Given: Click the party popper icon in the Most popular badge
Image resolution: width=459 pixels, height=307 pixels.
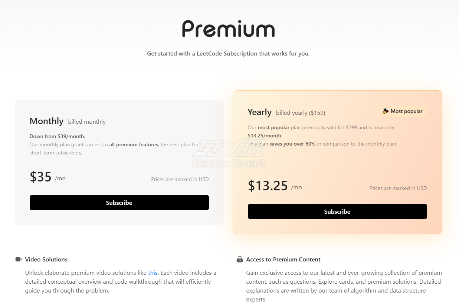Looking at the screenshot, I should click(386, 111).
